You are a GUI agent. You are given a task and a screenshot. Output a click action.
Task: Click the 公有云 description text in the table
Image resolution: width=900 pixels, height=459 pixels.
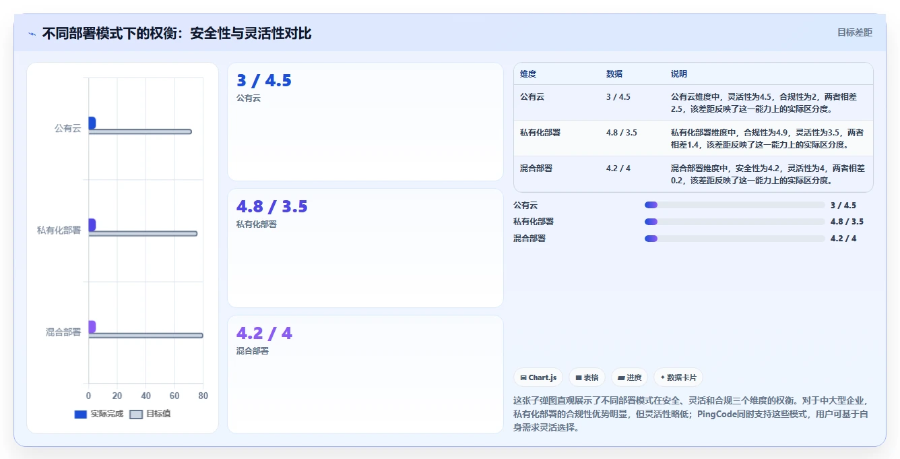coord(765,102)
